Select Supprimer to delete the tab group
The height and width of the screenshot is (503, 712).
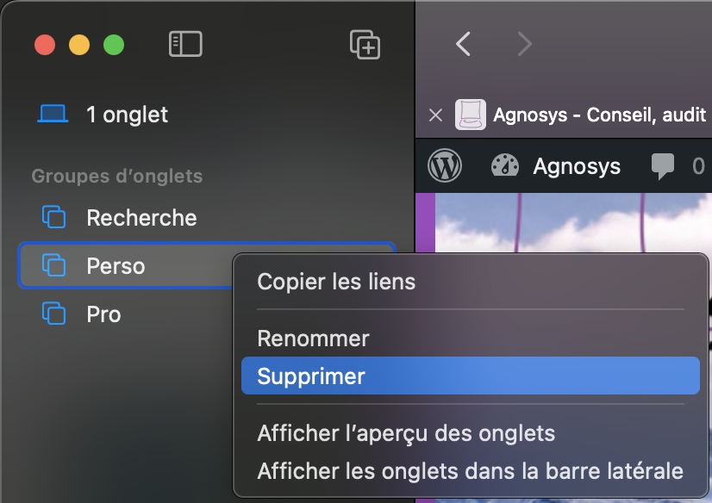click(471, 376)
